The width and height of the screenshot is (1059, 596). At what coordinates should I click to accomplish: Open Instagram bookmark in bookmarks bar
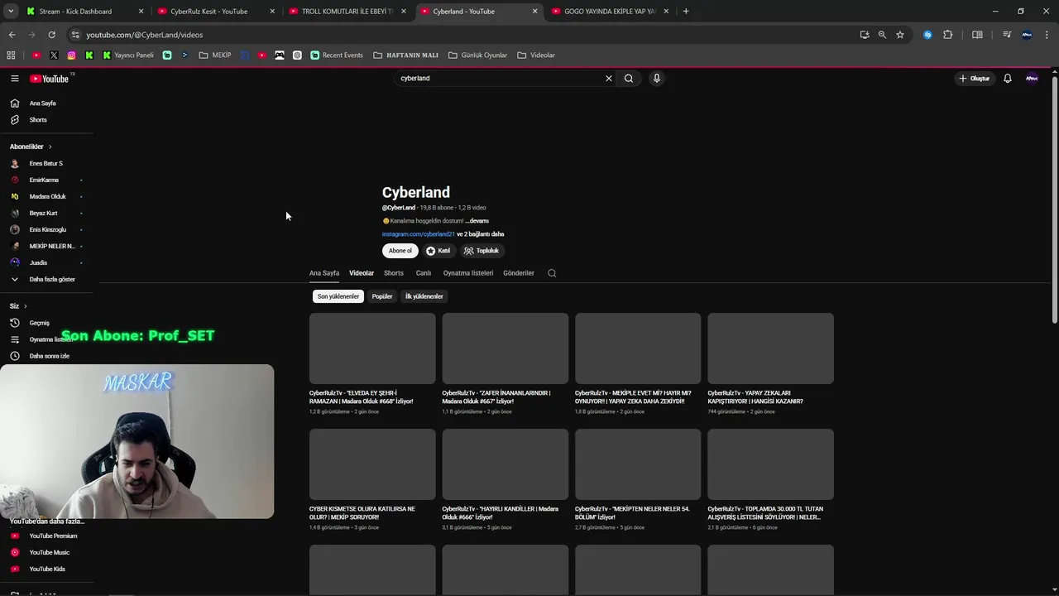pyautogui.click(x=72, y=55)
